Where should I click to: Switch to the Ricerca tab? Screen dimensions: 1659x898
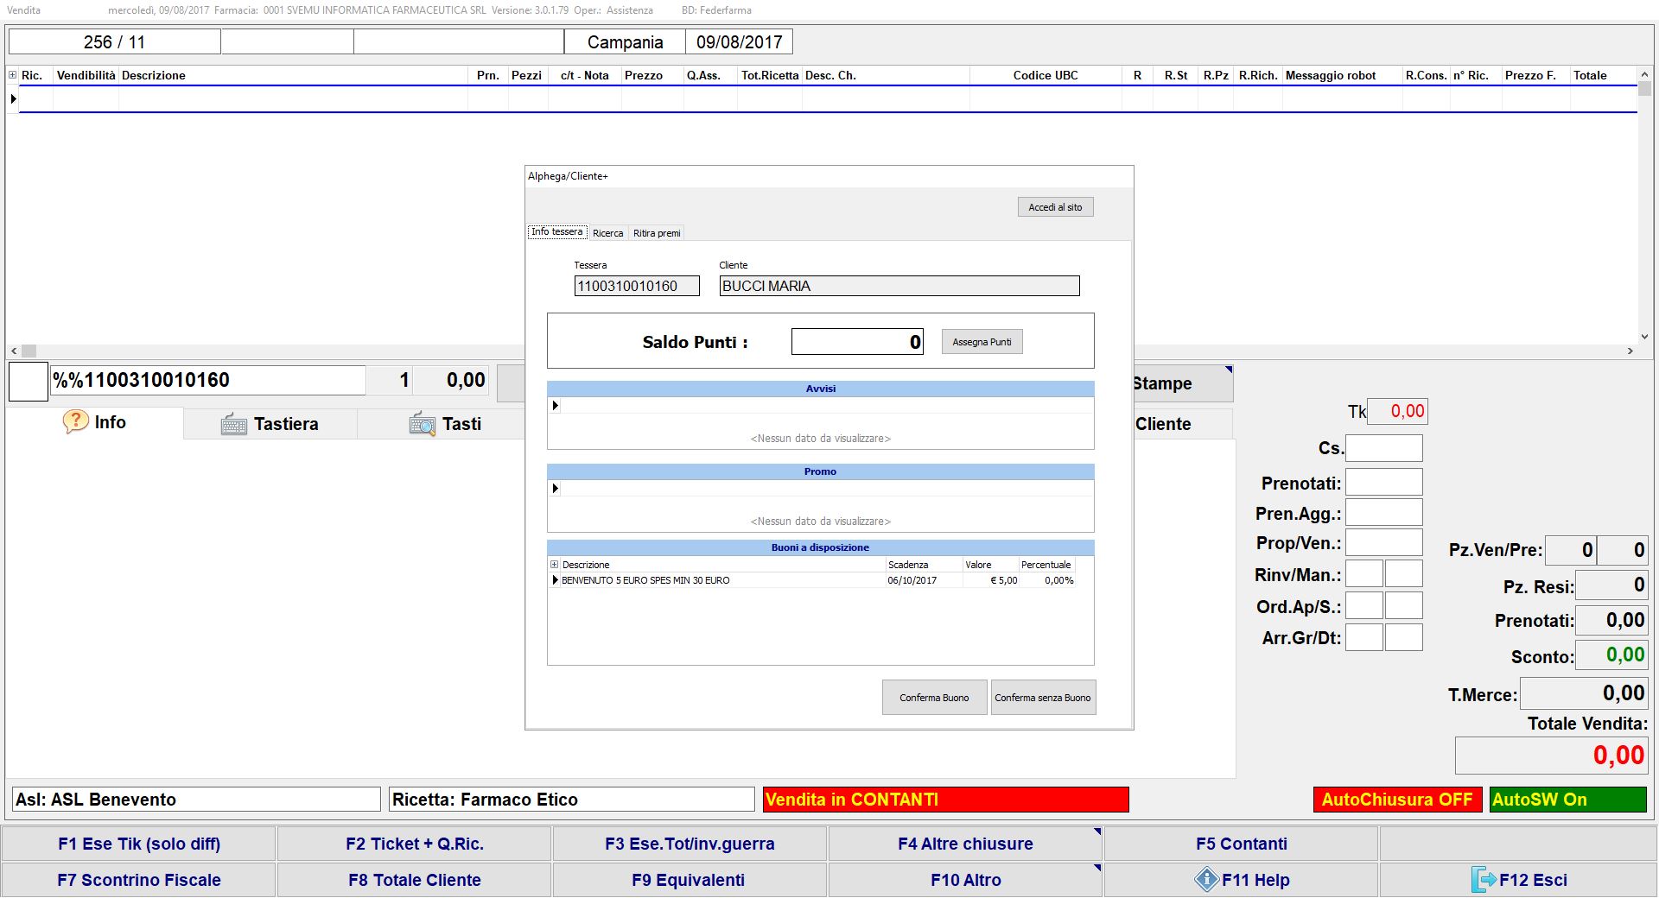pyautogui.click(x=607, y=233)
